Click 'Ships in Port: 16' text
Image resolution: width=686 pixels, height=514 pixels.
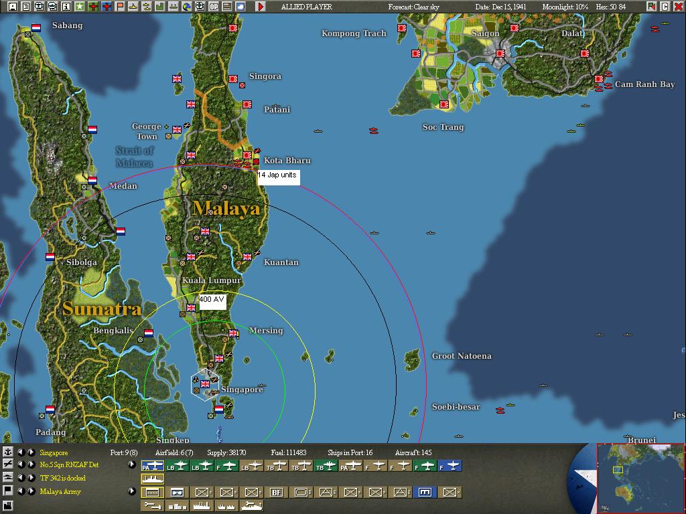(x=350, y=452)
